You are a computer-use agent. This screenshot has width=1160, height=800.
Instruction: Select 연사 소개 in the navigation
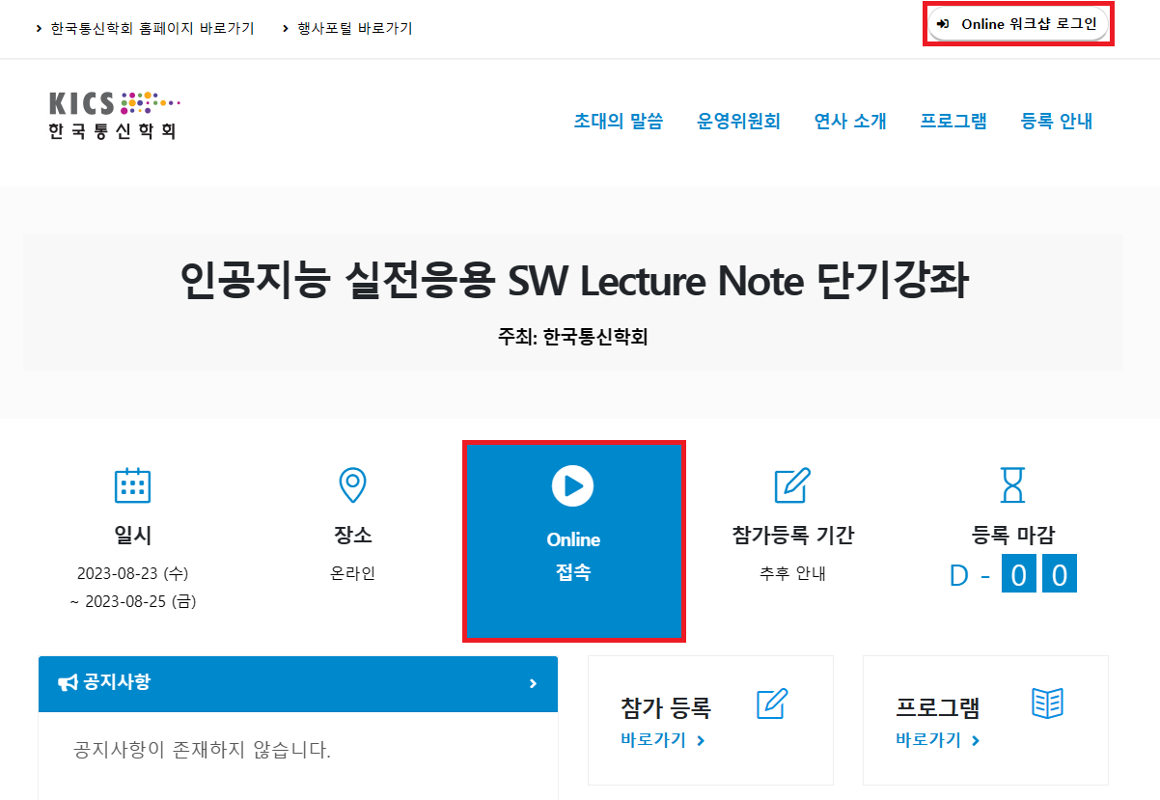[x=849, y=122]
